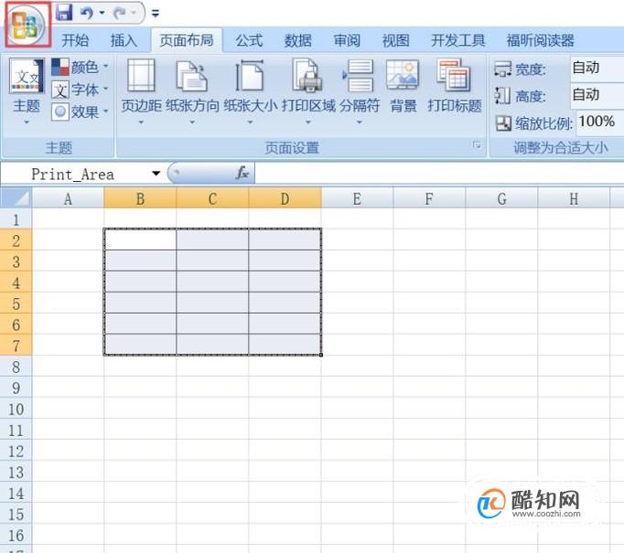Click empty cell F10
This screenshot has width=624, height=553.
click(429, 409)
